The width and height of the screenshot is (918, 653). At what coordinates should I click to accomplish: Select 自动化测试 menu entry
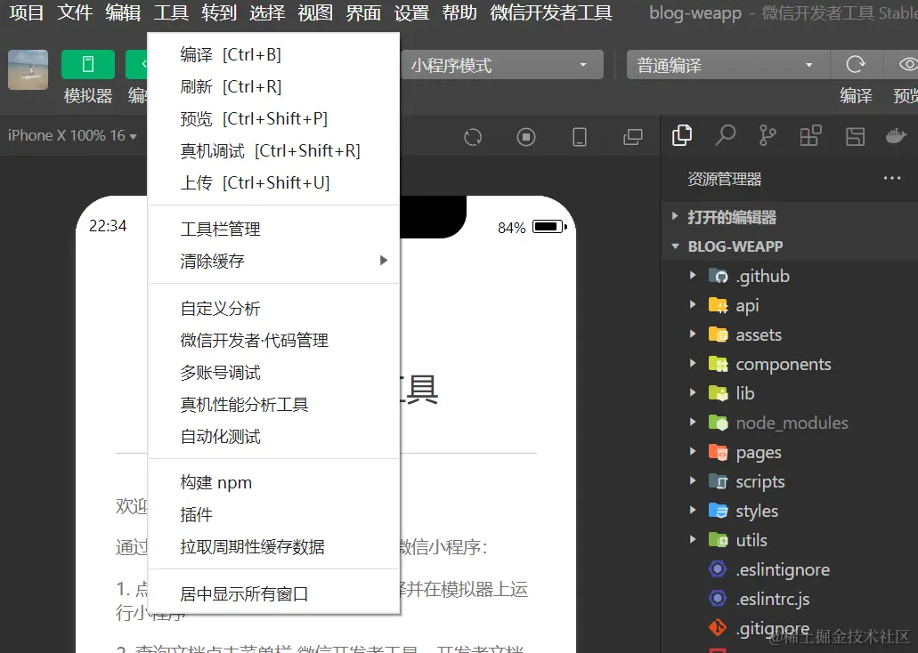pos(273,436)
